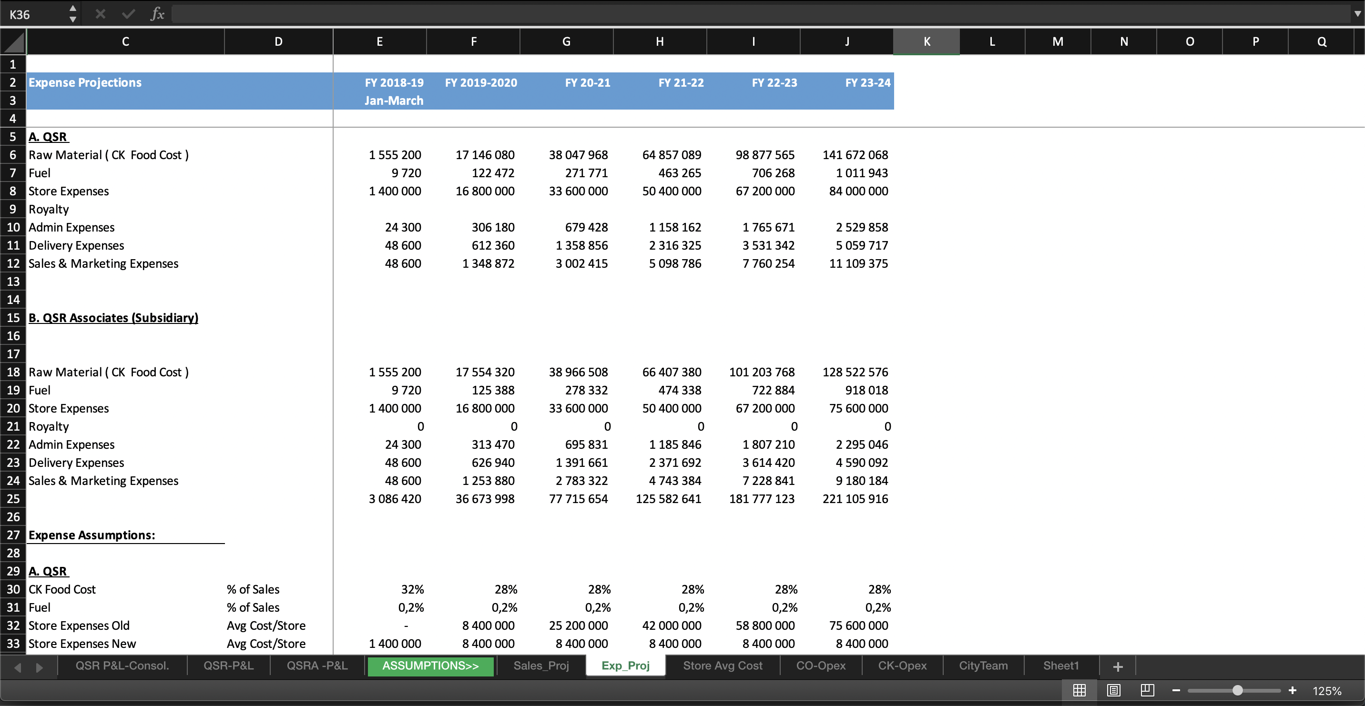Select the Normal grid view icon
Image resolution: width=1365 pixels, height=706 pixels.
pyautogui.click(x=1080, y=690)
